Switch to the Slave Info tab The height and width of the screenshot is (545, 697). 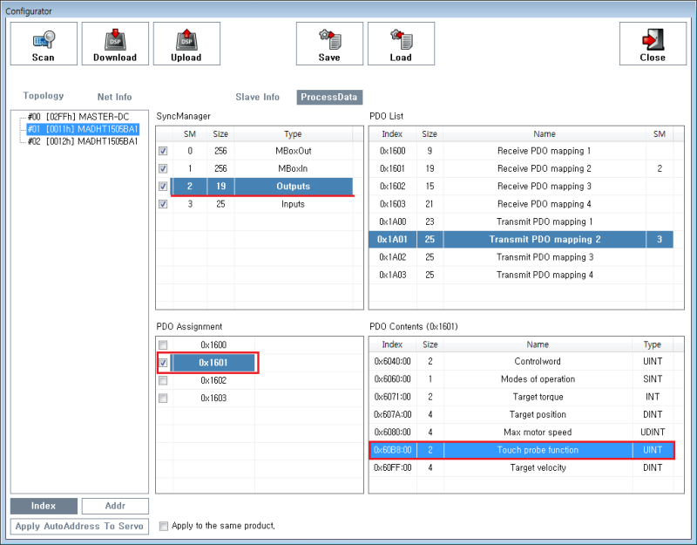click(257, 97)
